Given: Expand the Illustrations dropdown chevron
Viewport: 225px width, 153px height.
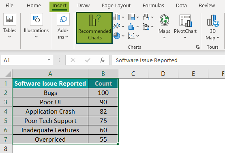Looking at the screenshot, I should point(36,37).
